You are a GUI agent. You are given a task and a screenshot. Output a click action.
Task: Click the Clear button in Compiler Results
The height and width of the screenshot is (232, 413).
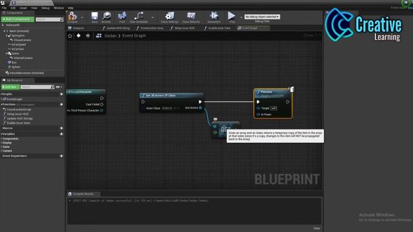(x=317, y=228)
